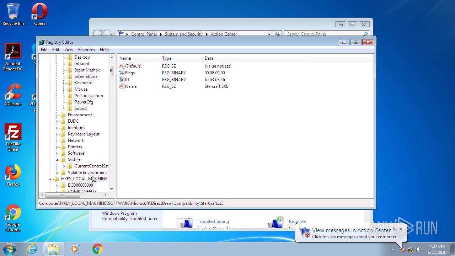Select the Keyboard registry key

tap(83, 83)
